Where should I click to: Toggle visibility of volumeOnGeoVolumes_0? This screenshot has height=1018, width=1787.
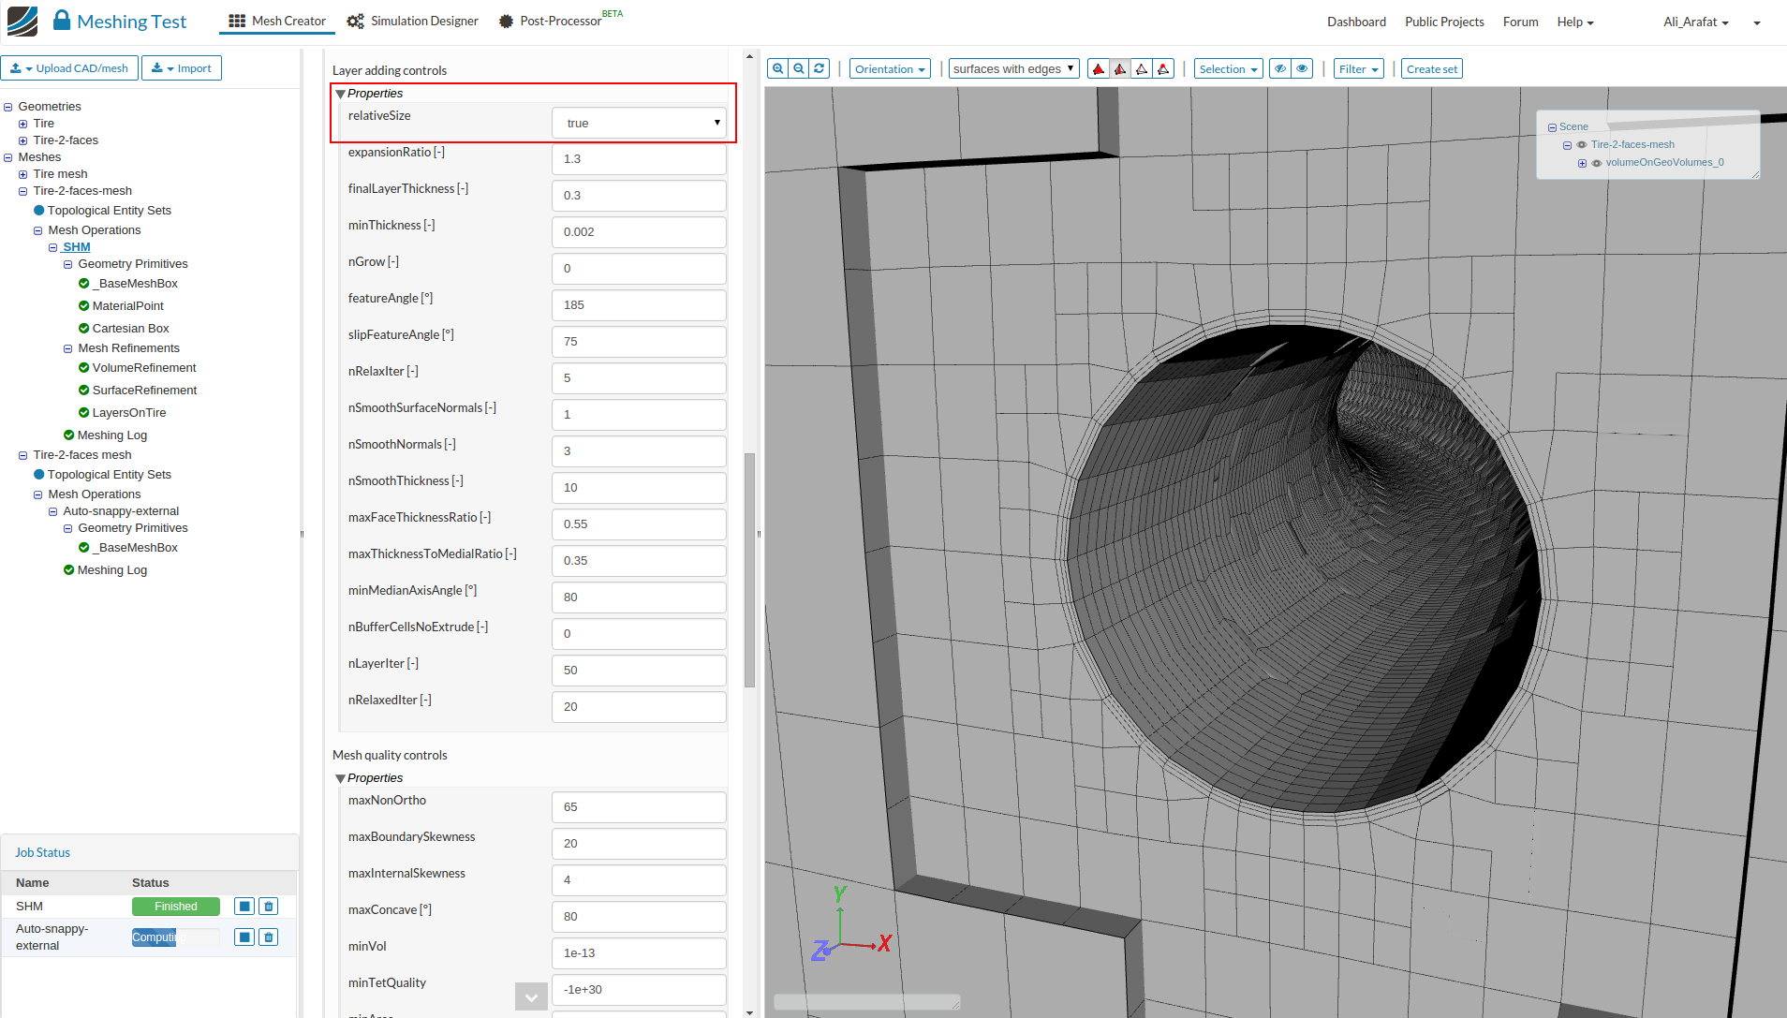tap(1597, 163)
